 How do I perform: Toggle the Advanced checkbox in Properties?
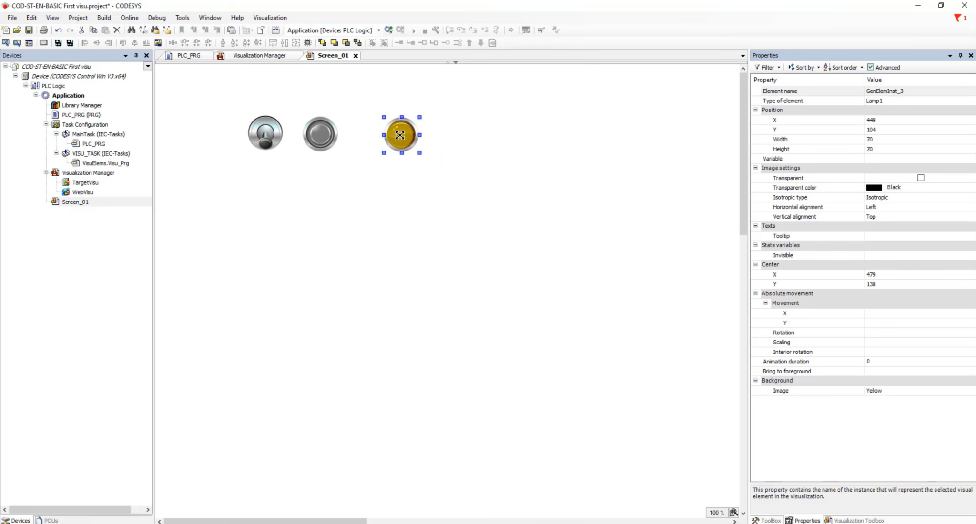click(870, 67)
